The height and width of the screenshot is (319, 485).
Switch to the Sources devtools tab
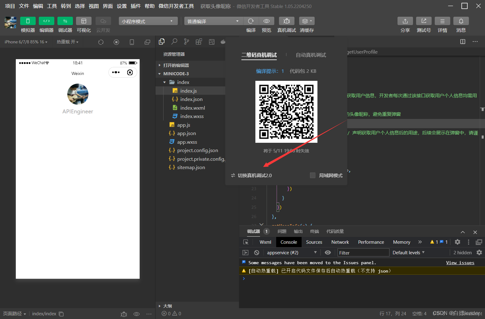[x=314, y=242]
